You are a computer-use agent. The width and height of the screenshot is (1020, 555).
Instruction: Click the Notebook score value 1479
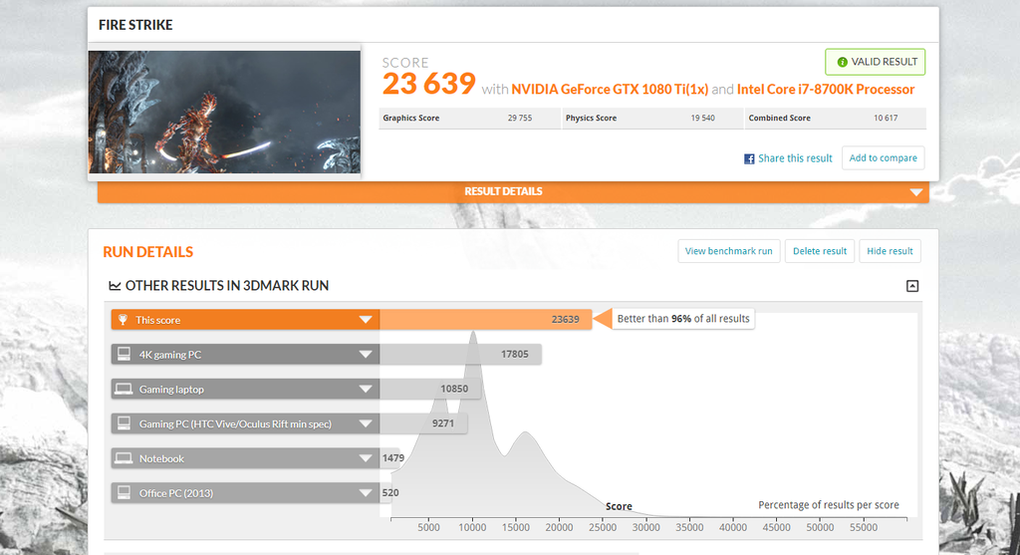(392, 458)
